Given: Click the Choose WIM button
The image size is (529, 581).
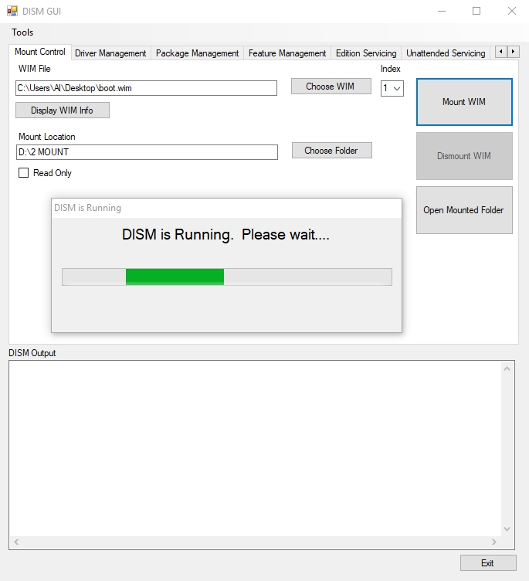Looking at the screenshot, I should click(x=331, y=87).
